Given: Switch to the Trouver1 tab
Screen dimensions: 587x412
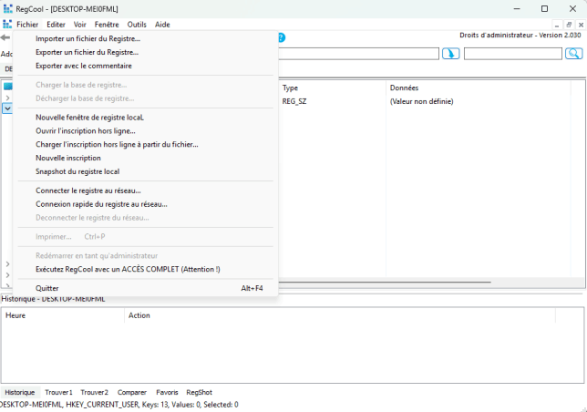Looking at the screenshot, I should coord(58,392).
